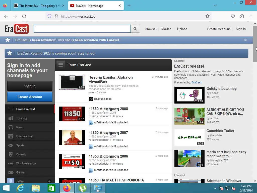Click rafailtheodoridis11 uploaded under 2008 video
257x193 pixels.
111,123
